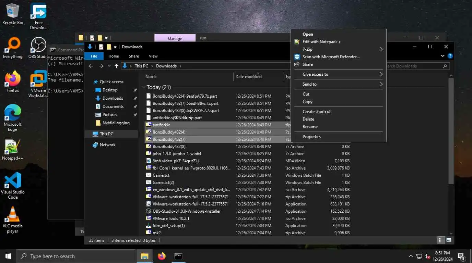The image size is (472, 263).
Task: Click the taskbar 'Type here to search' box
Action: [x=76, y=256]
